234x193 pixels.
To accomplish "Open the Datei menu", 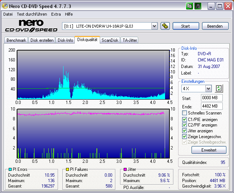I will pyautogui.click(x=8, y=14).
